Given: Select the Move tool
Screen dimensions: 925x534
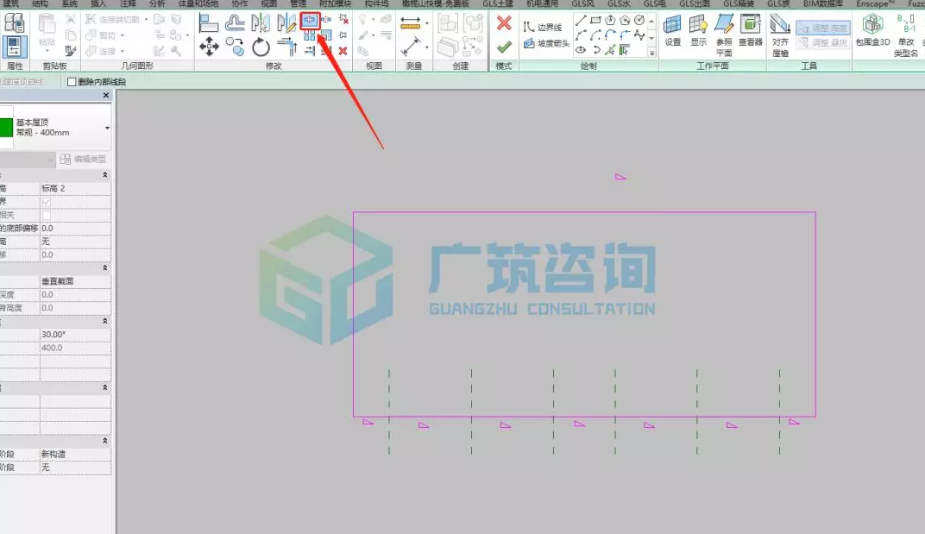Looking at the screenshot, I should pyautogui.click(x=209, y=47).
